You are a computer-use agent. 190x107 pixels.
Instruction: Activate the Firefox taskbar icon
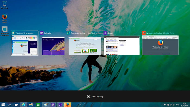(x=68, y=105)
